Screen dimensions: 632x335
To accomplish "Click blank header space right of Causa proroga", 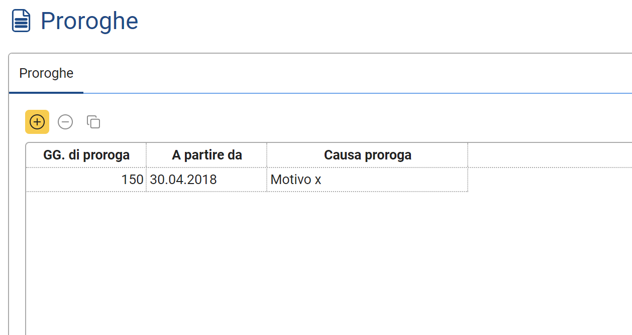I will (x=548, y=155).
